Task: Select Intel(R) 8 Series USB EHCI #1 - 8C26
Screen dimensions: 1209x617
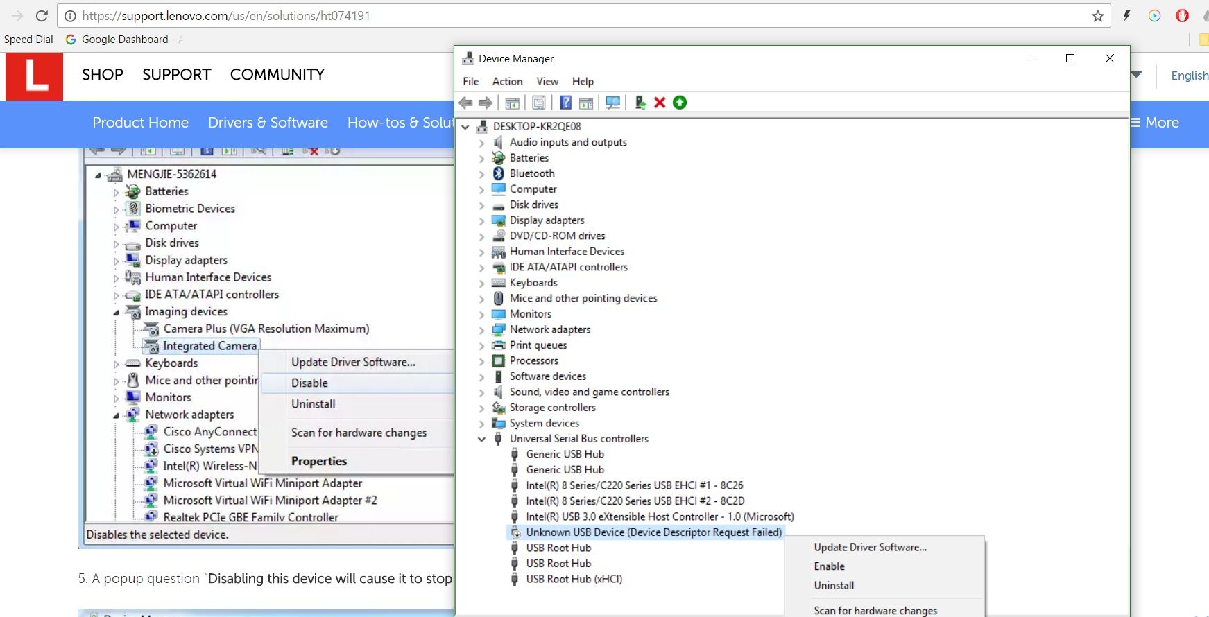Action: point(634,485)
